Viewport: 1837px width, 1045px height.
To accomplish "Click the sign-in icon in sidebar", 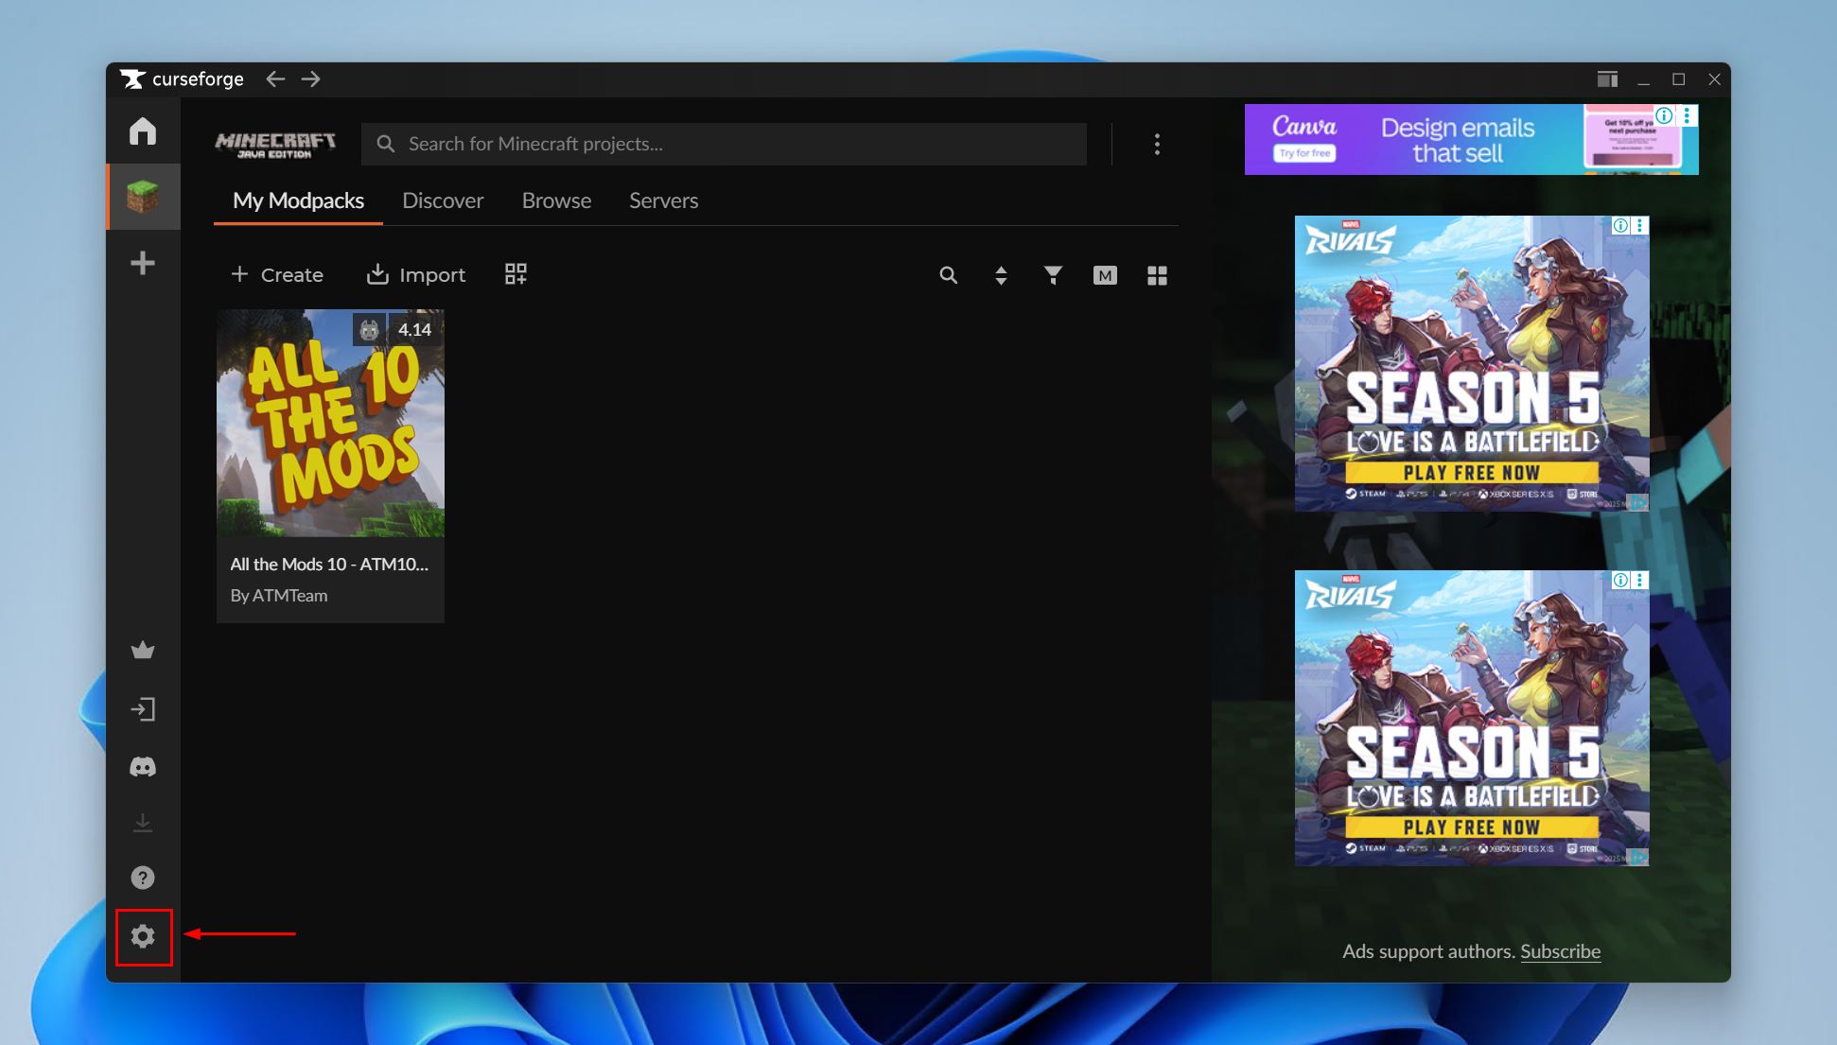I will (143, 709).
